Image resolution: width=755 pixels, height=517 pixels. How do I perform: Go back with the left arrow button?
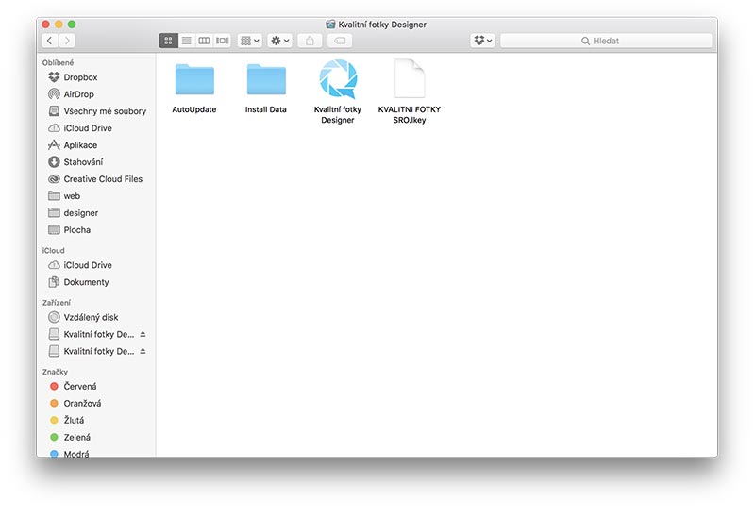50,41
